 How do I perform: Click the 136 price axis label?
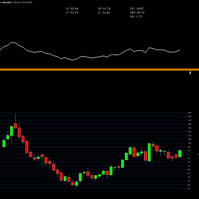(189, 117)
